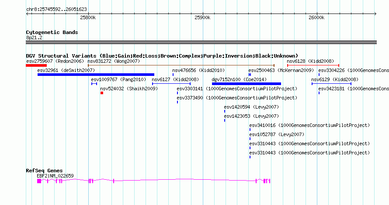Select the brown complex line of nsv831272
Viewport: 389px width, 205px height.
pyautogui.click(x=181, y=65)
